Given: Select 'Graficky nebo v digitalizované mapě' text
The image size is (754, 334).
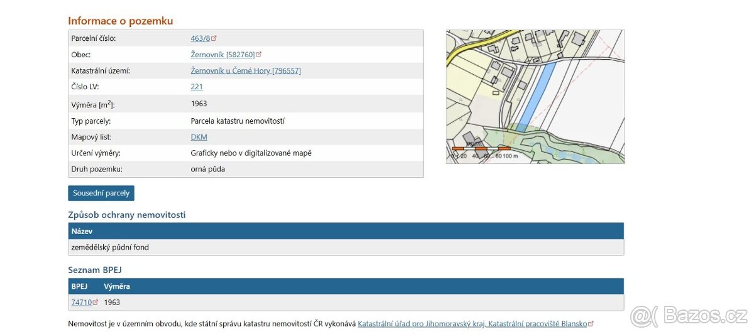Looking at the screenshot, I should point(251,153).
